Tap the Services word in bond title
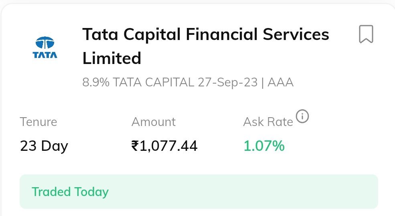 (296, 34)
